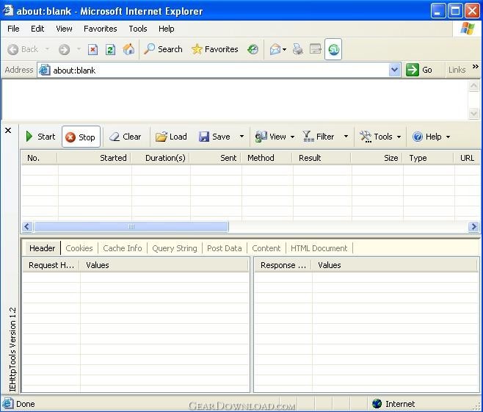483x412 pixels.
Task: Switch to the Query String tab
Action: 175,248
